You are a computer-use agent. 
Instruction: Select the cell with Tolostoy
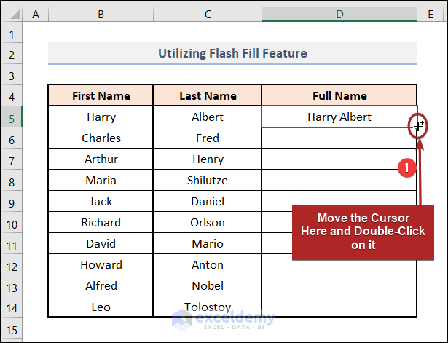(x=208, y=307)
